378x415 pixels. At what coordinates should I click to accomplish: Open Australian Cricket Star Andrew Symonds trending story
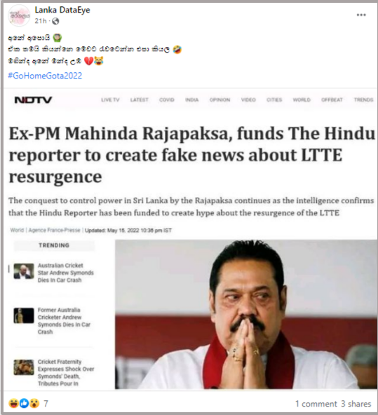66,273
